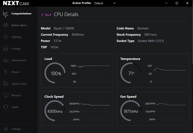This screenshot has width=193, height=133.
Task: Open the Default profile combo box
Action: tap(105, 3)
